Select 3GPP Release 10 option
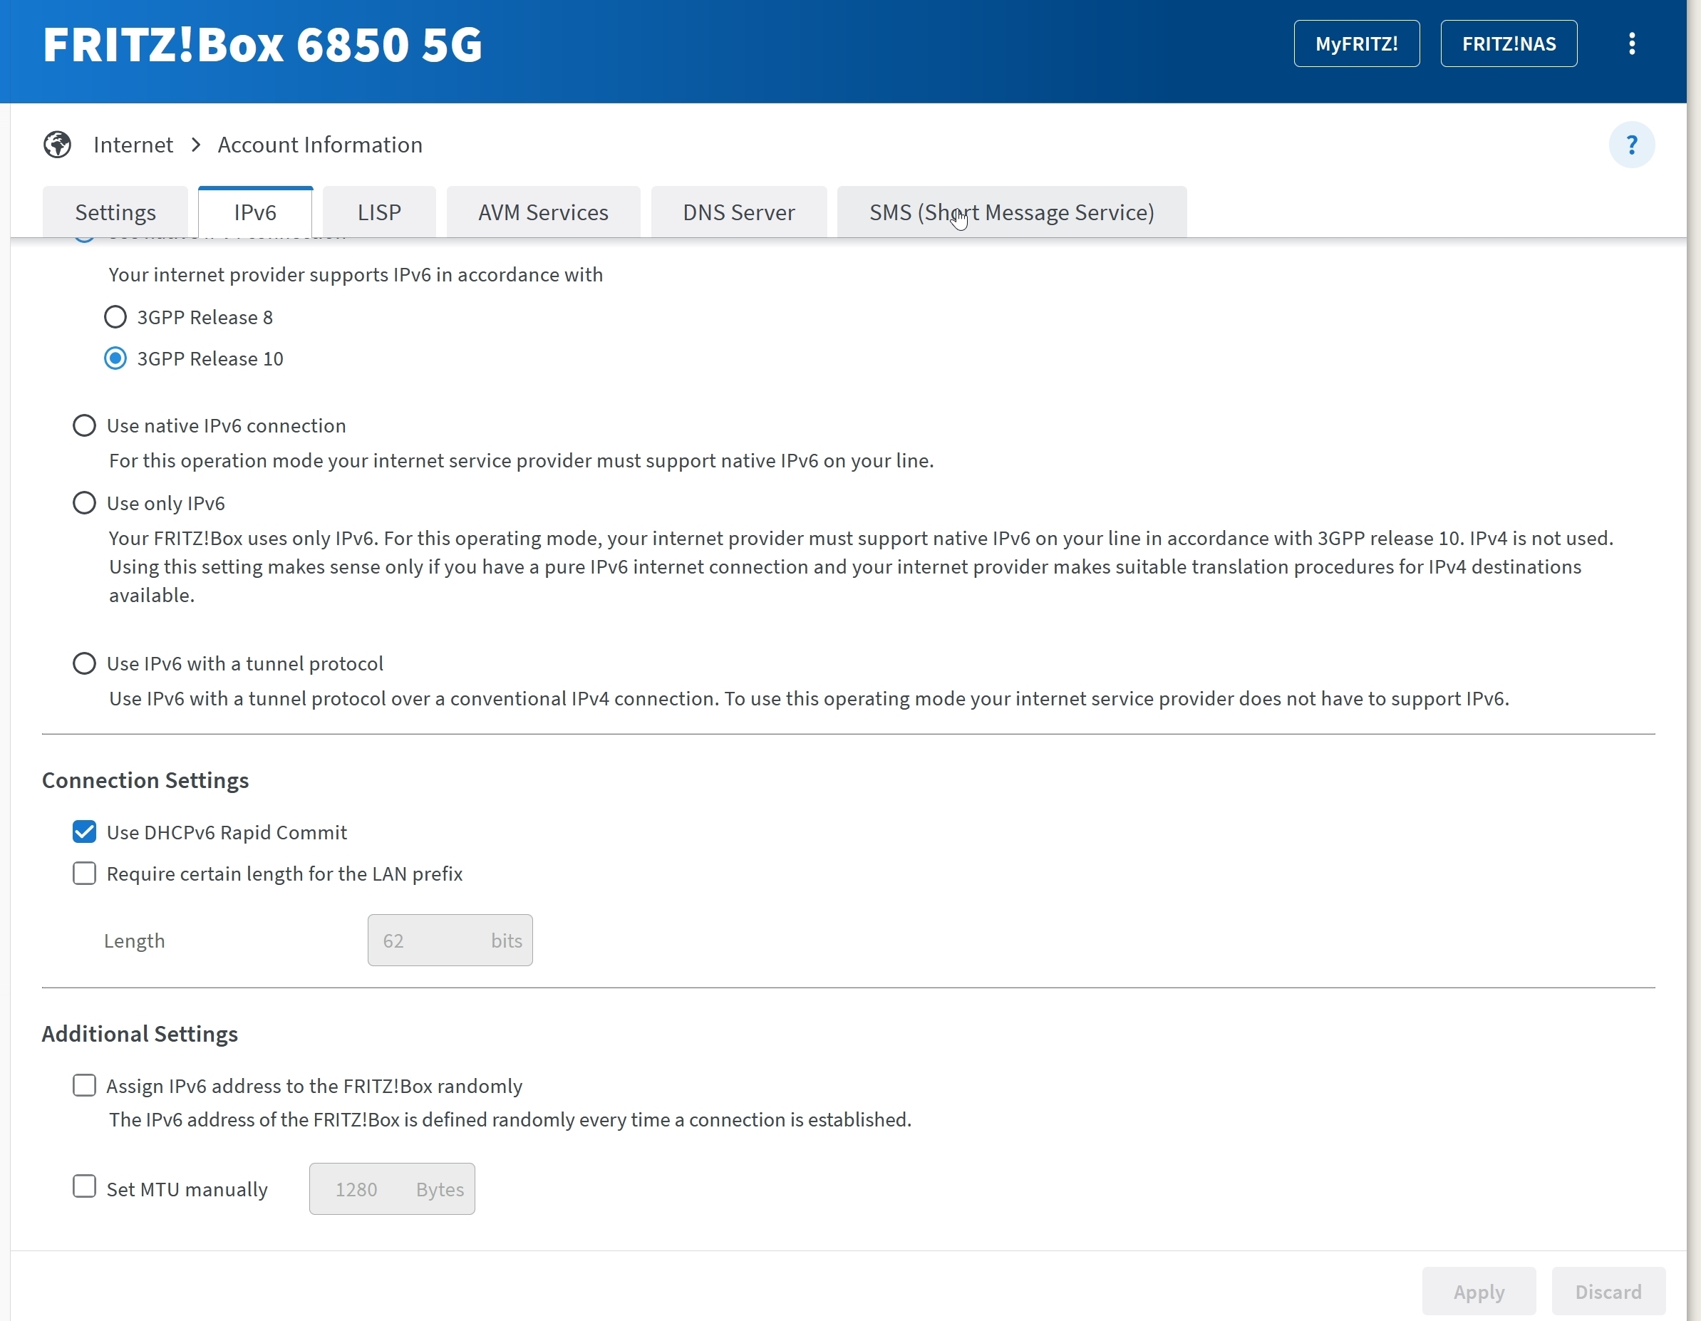 [115, 358]
